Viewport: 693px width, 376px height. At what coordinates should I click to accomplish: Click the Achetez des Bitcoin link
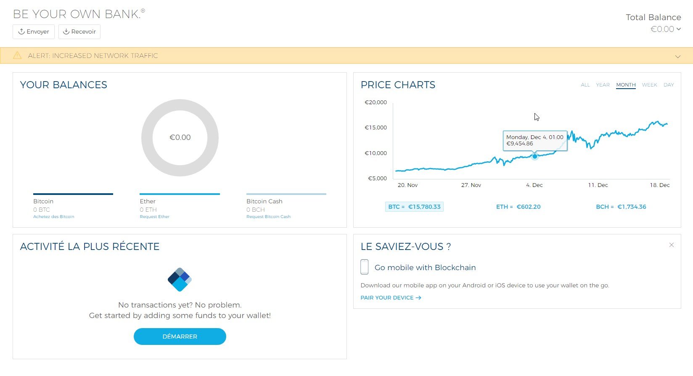[x=54, y=217]
